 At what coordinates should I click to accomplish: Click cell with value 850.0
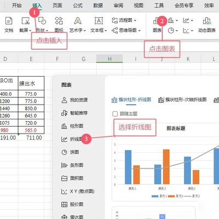coord(31,108)
